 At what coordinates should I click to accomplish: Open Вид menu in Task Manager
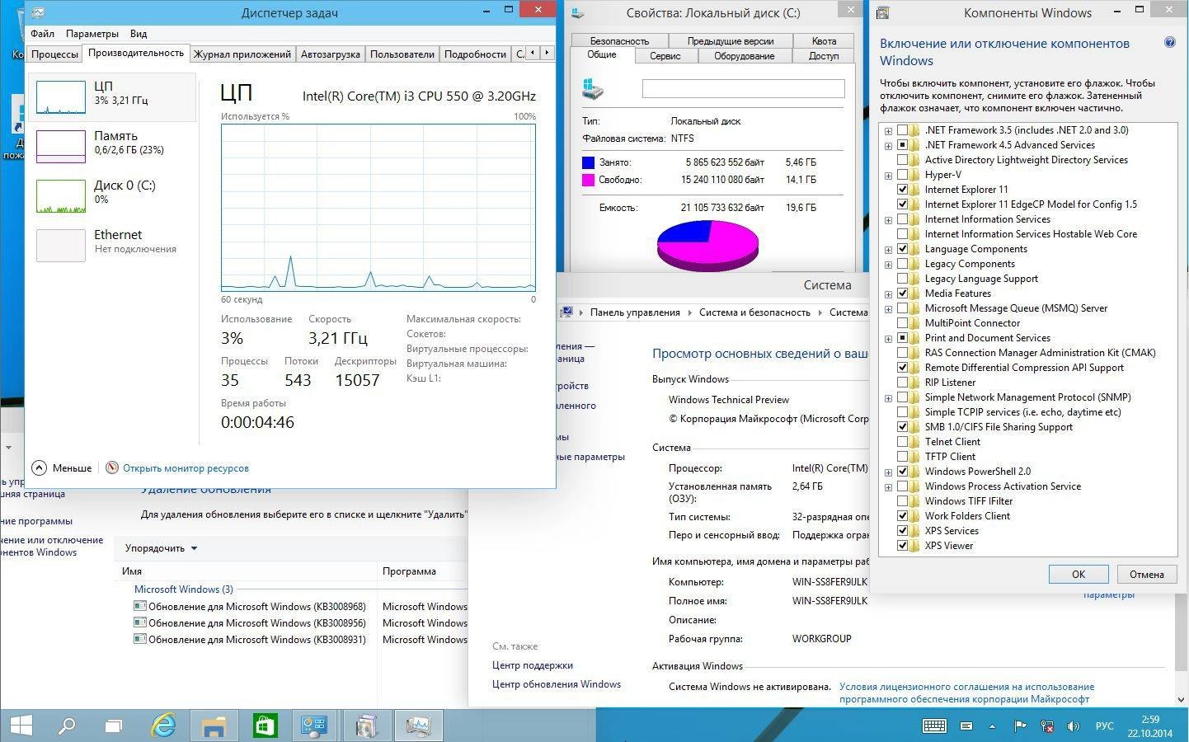(x=139, y=34)
